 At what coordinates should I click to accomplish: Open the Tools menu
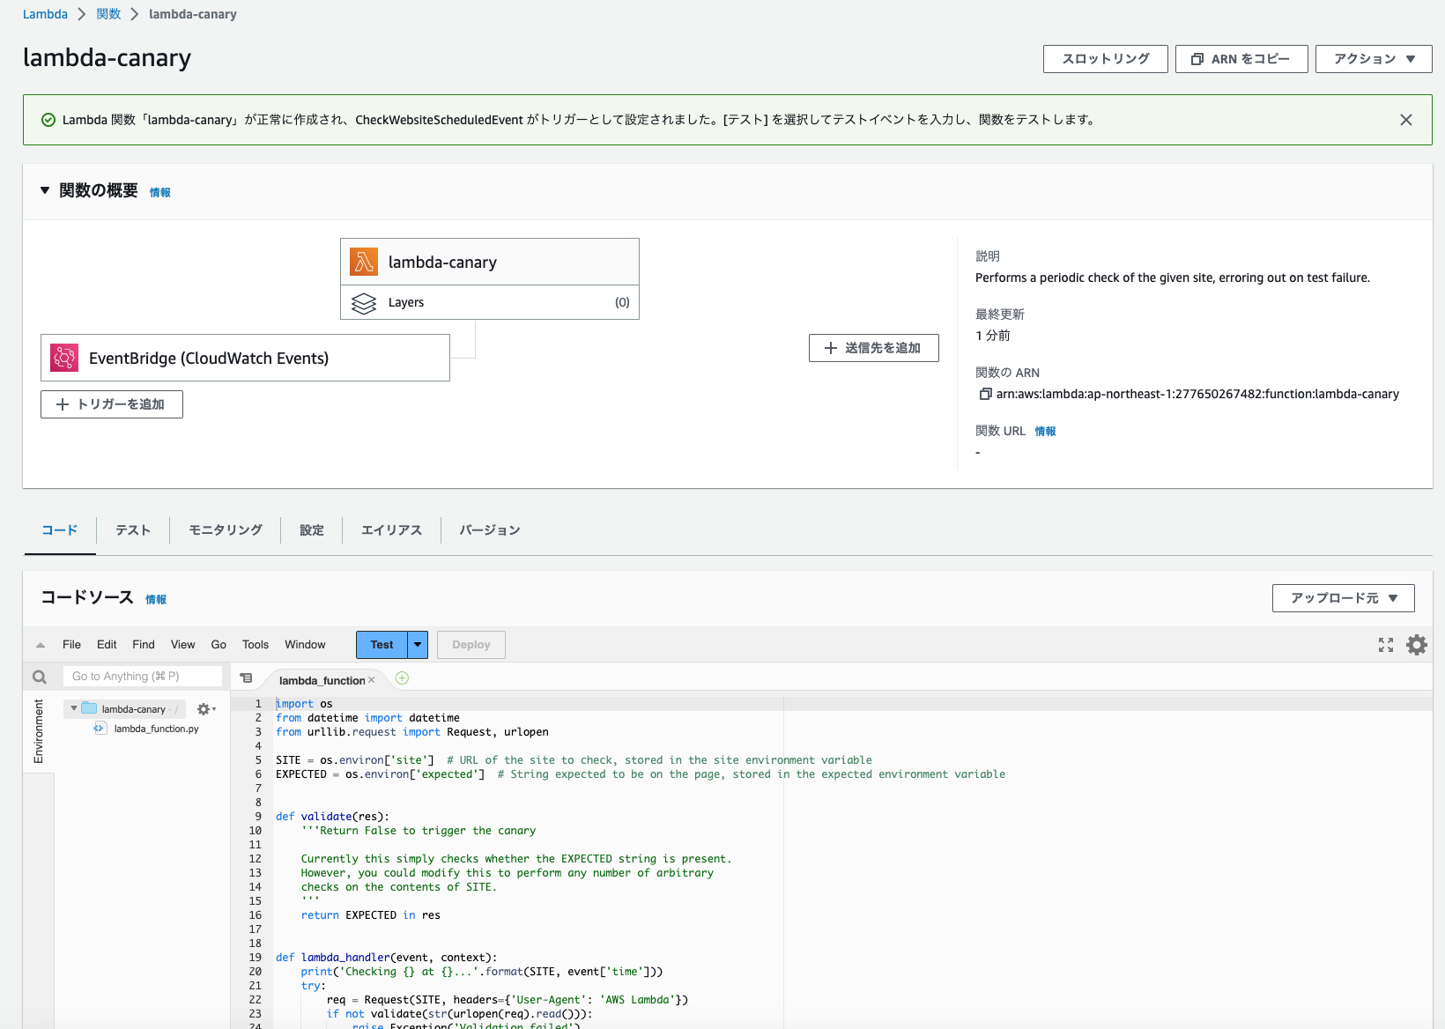256,645
